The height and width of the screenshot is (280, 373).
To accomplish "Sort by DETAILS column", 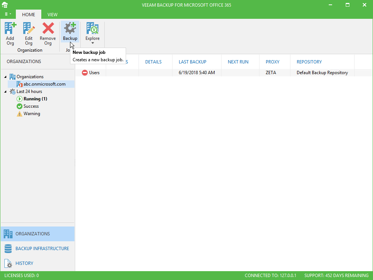I will (153, 62).
